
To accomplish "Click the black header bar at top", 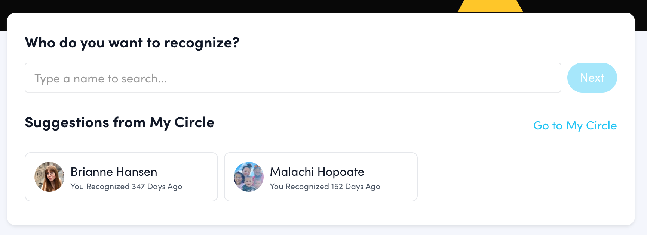I will pos(224,6).
